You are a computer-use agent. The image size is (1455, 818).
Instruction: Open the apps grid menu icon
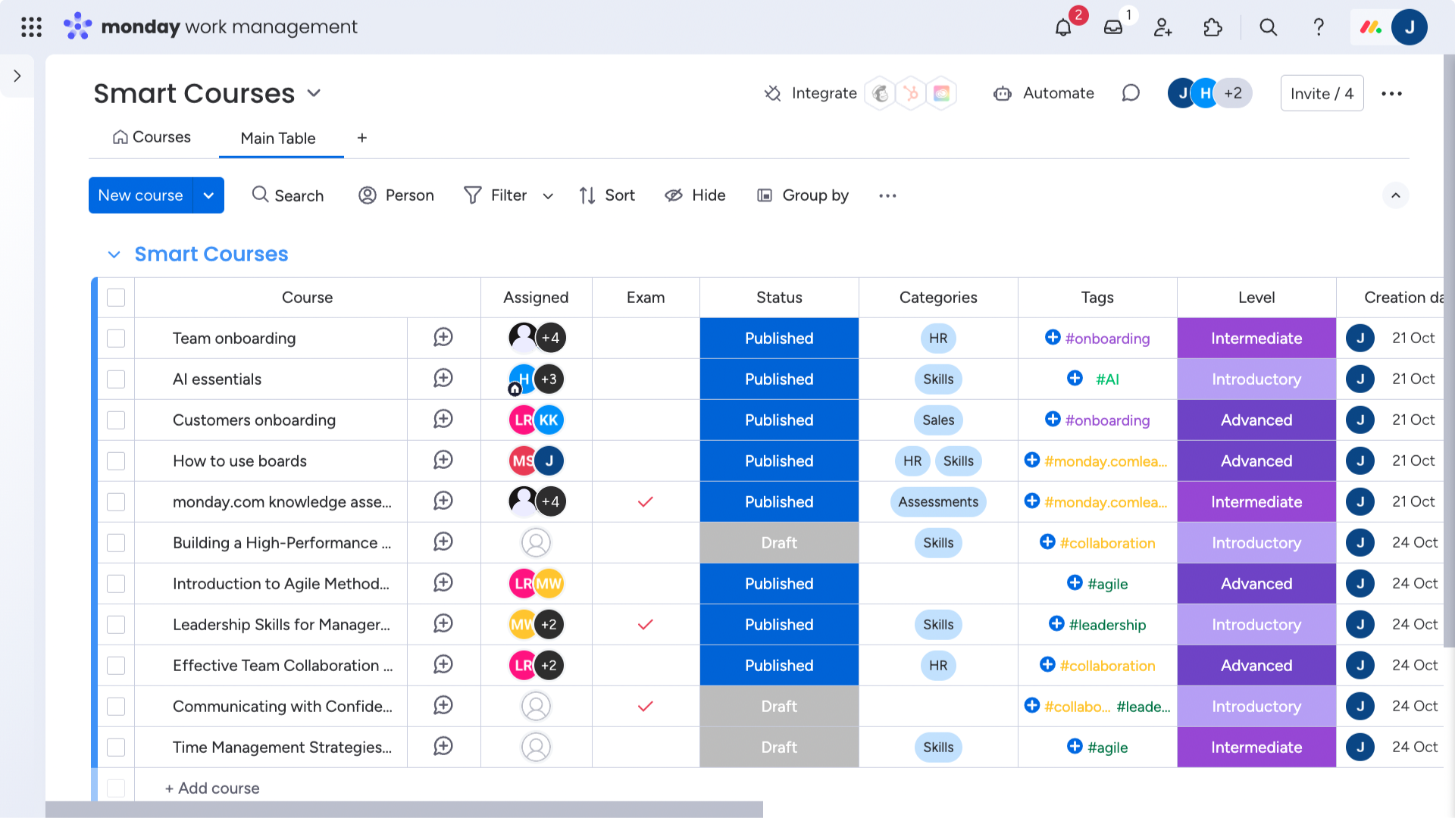pos(31,27)
